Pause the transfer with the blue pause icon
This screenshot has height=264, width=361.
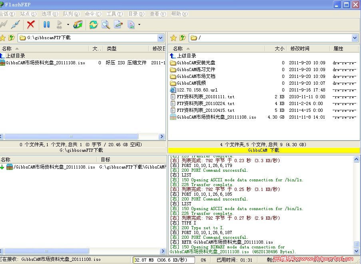[x=46, y=24]
